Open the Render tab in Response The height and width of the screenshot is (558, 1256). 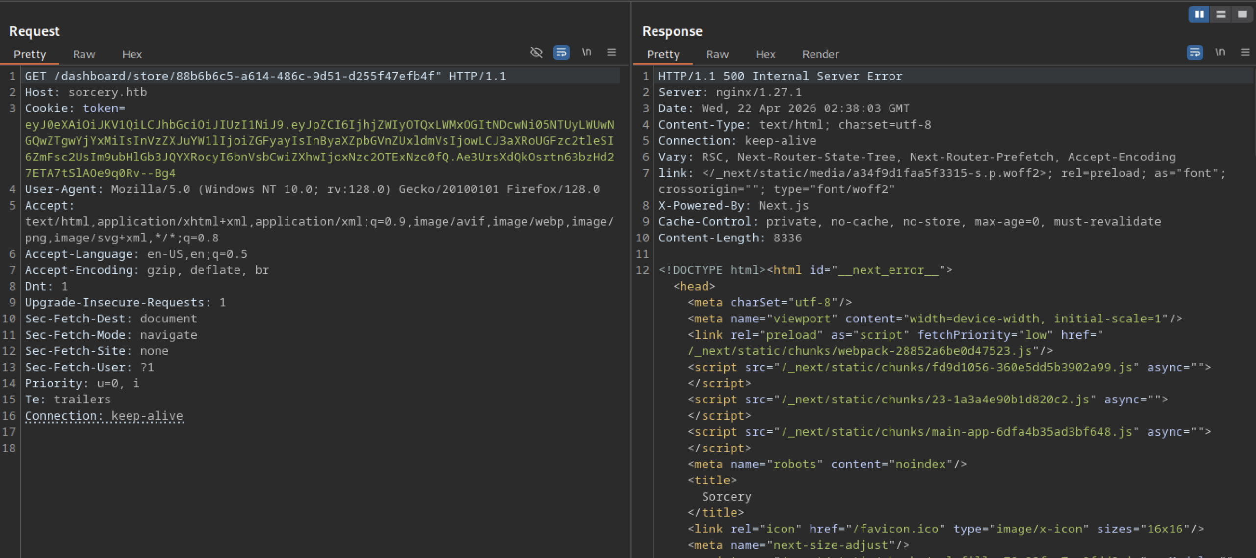tap(820, 54)
